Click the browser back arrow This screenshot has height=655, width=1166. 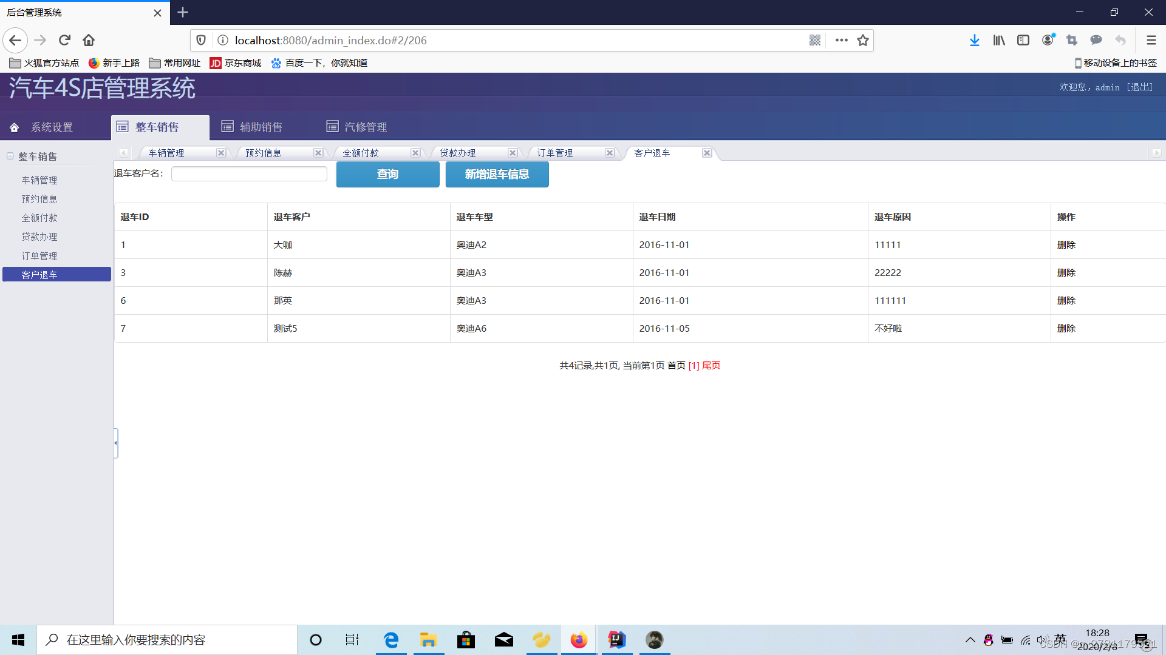click(x=15, y=40)
